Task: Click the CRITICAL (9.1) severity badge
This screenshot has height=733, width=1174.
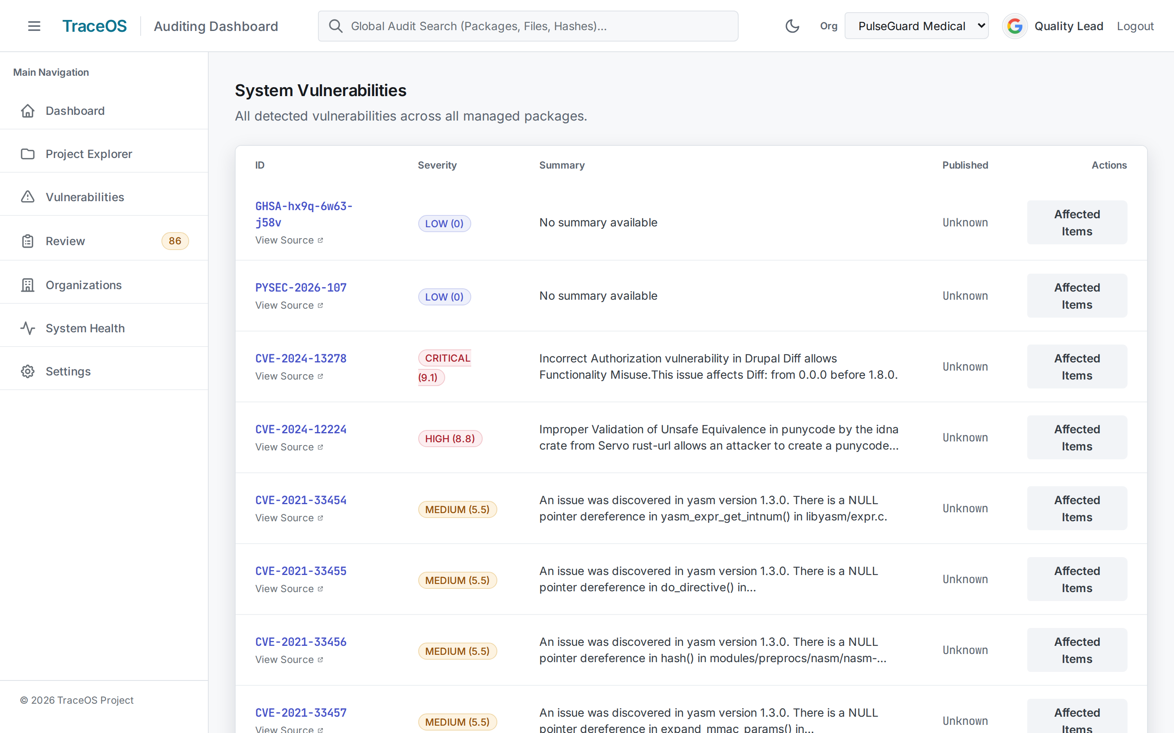Action: [444, 367]
